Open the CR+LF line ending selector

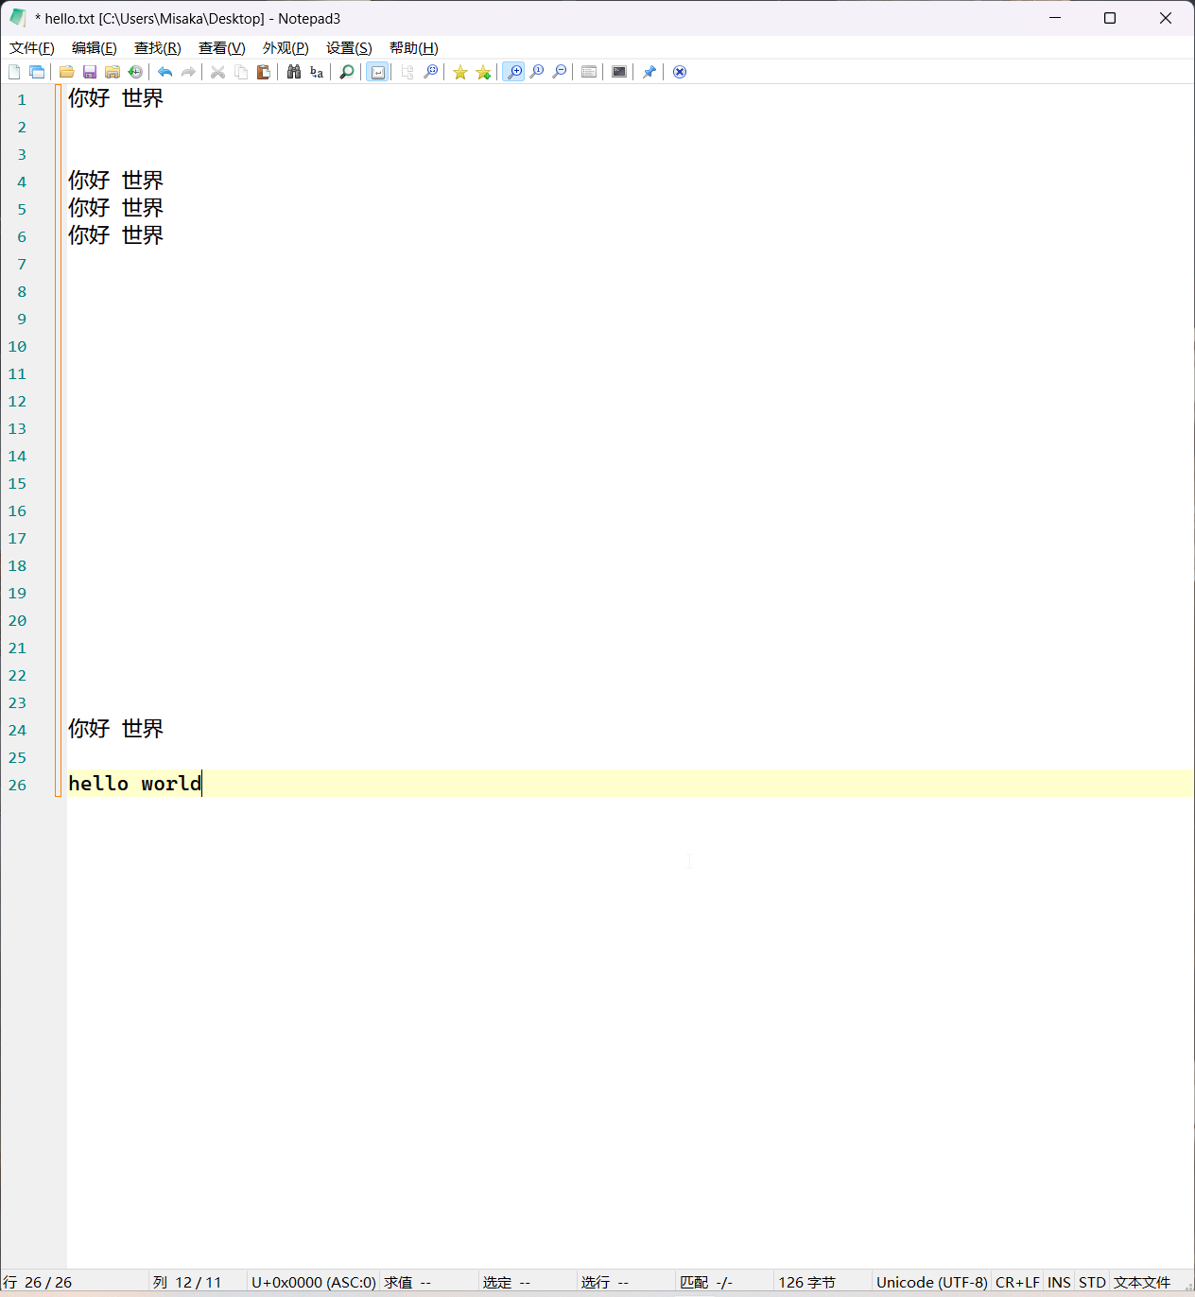pos(1017,1282)
